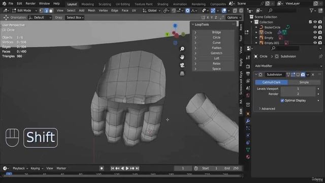325x183 pixels.
Task: Toggle the proportional editing icon
Action: pos(187,11)
